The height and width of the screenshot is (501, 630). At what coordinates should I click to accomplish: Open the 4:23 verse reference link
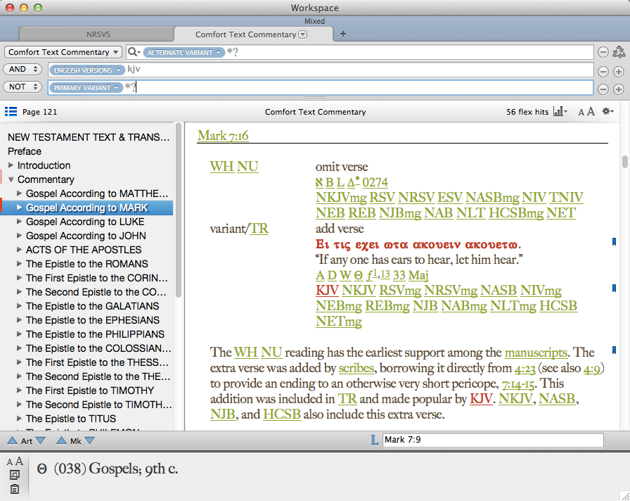point(525,368)
